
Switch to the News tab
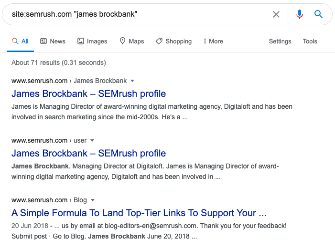[57, 42]
